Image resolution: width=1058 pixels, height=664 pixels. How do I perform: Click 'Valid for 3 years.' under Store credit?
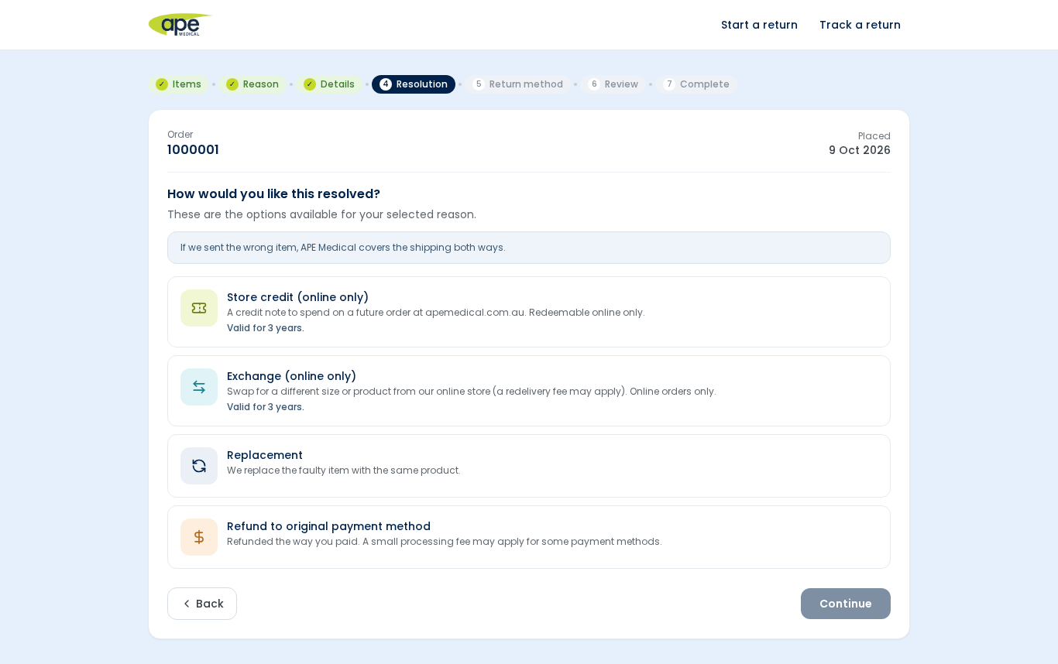pos(266,328)
